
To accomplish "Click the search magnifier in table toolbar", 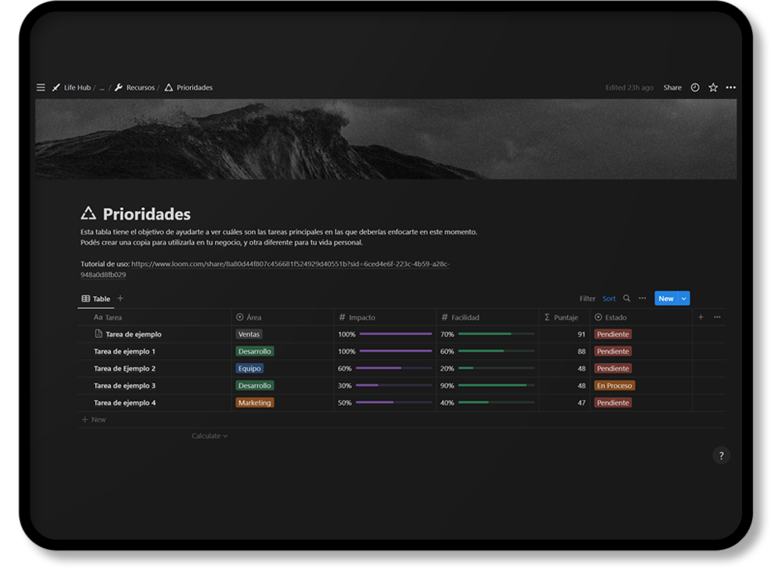I will 627,298.
